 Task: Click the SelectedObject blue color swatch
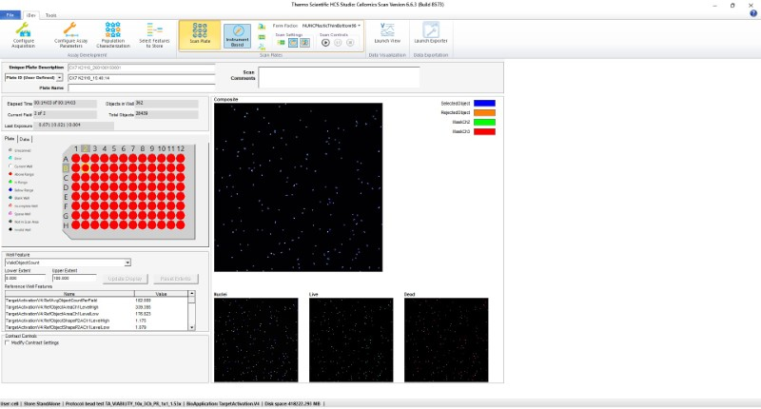pyautogui.click(x=485, y=102)
